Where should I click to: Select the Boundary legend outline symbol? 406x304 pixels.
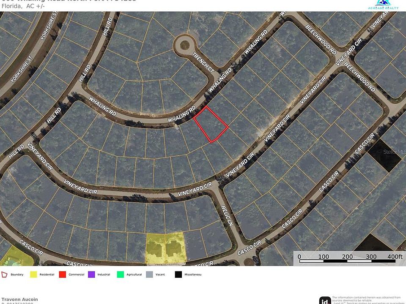pyautogui.click(x=5, y=274)
